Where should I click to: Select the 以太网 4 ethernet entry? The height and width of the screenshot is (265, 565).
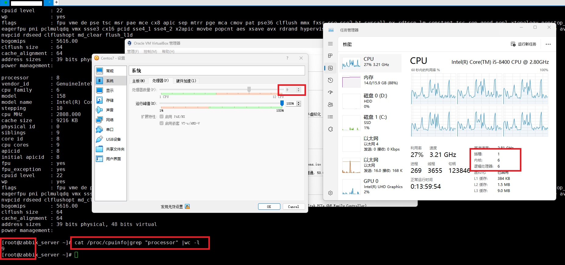click(371, 144)
